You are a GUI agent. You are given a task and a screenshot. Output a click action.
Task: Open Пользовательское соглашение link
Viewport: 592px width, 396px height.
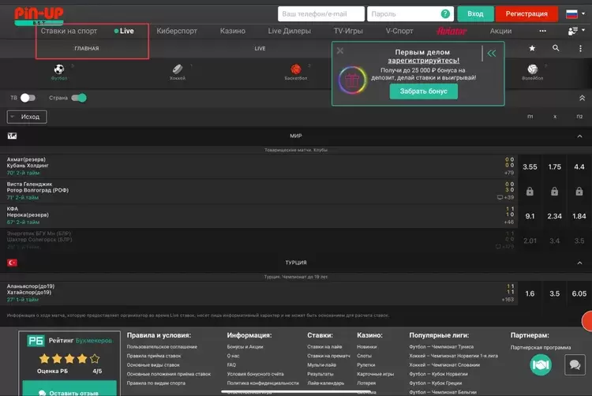click(x=162, y=346)
